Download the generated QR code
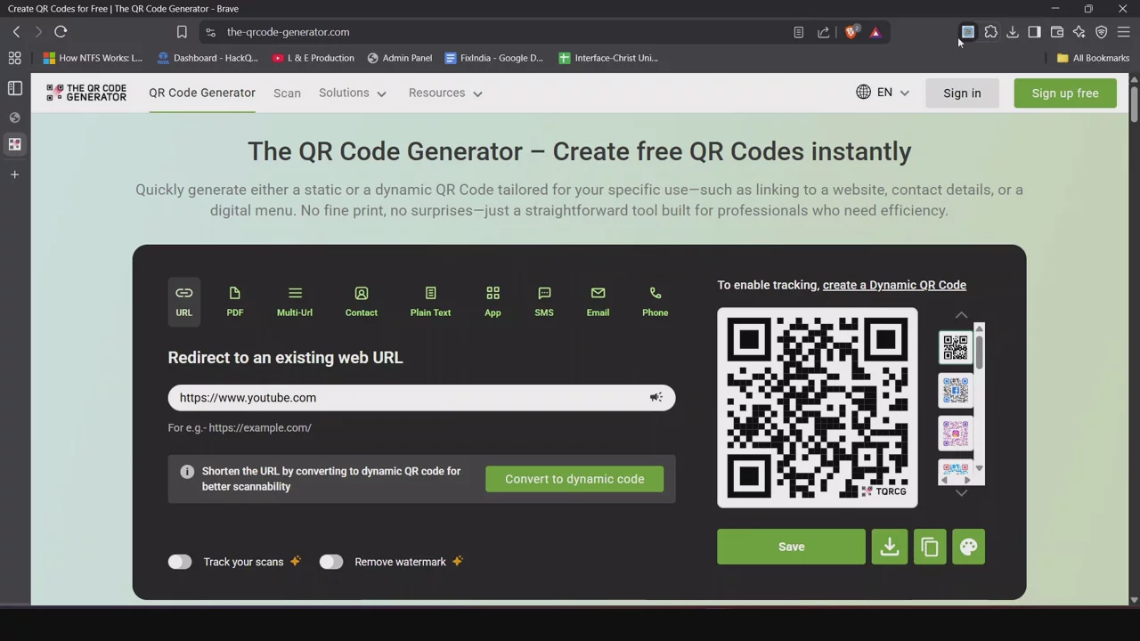 coord(890,547)
